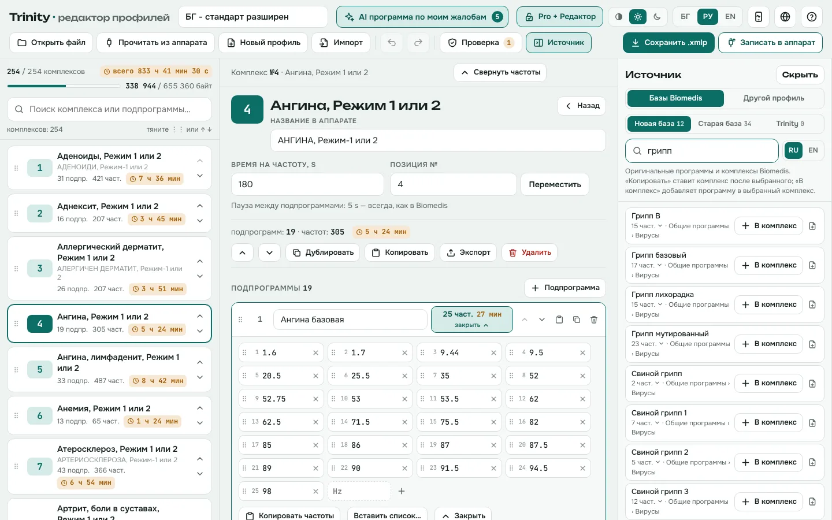This screenshot has width=832, height=520.
Task: Collapse the 25 част. закрыть toggle
Action: click(472, 320)
